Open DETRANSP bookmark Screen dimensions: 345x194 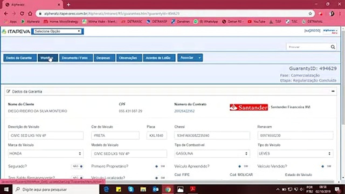click(157, 22)
